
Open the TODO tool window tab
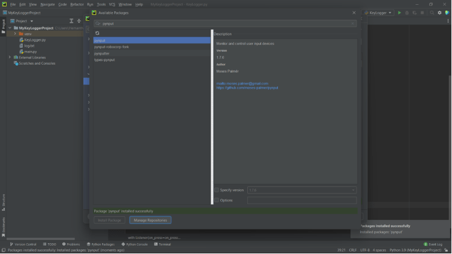click(49, 244)
